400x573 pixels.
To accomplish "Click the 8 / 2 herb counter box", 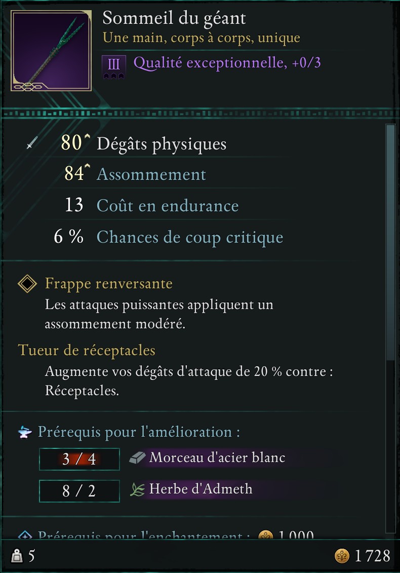I will tap(79, 491).
